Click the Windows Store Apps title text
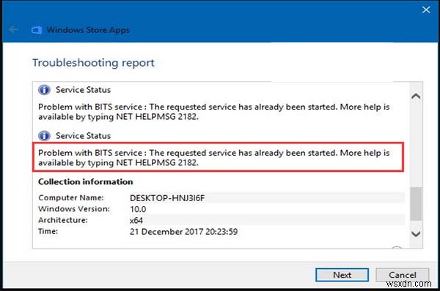 click(88, 30)
